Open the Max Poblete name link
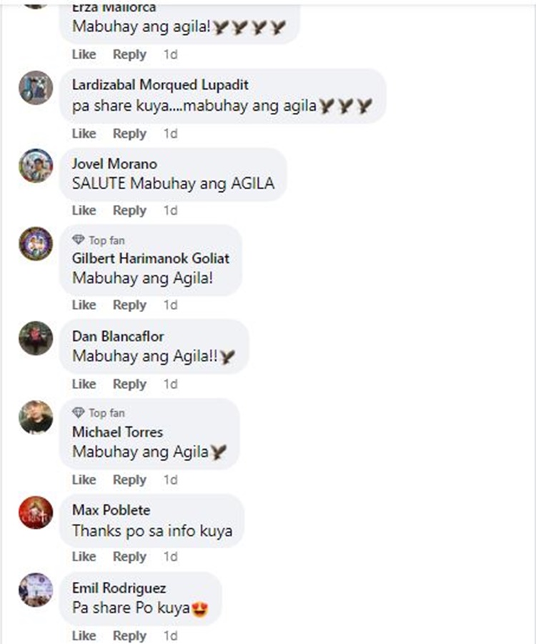Viewport: 536px width, 644px height. coord(111,510)
